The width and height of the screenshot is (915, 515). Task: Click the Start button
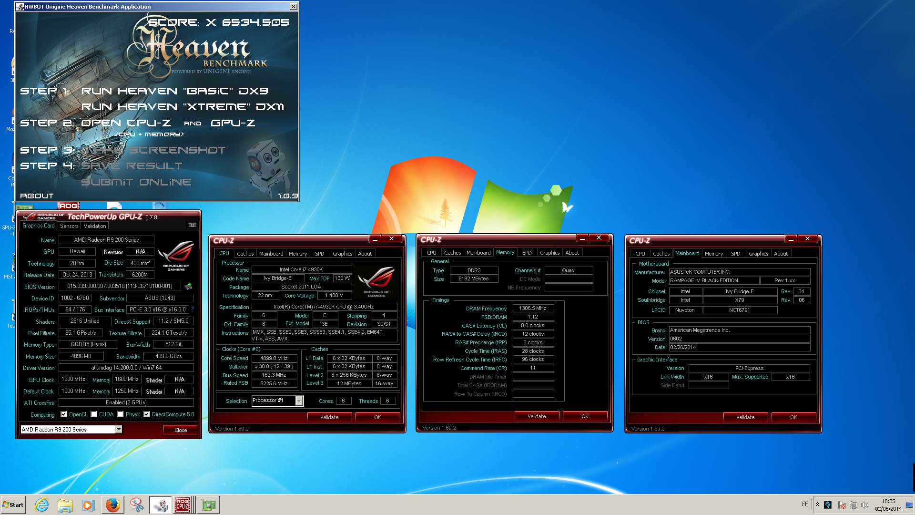13,505
